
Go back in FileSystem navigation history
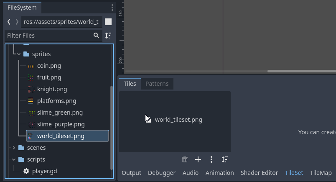pyautogui.click(x=9, y=22)
